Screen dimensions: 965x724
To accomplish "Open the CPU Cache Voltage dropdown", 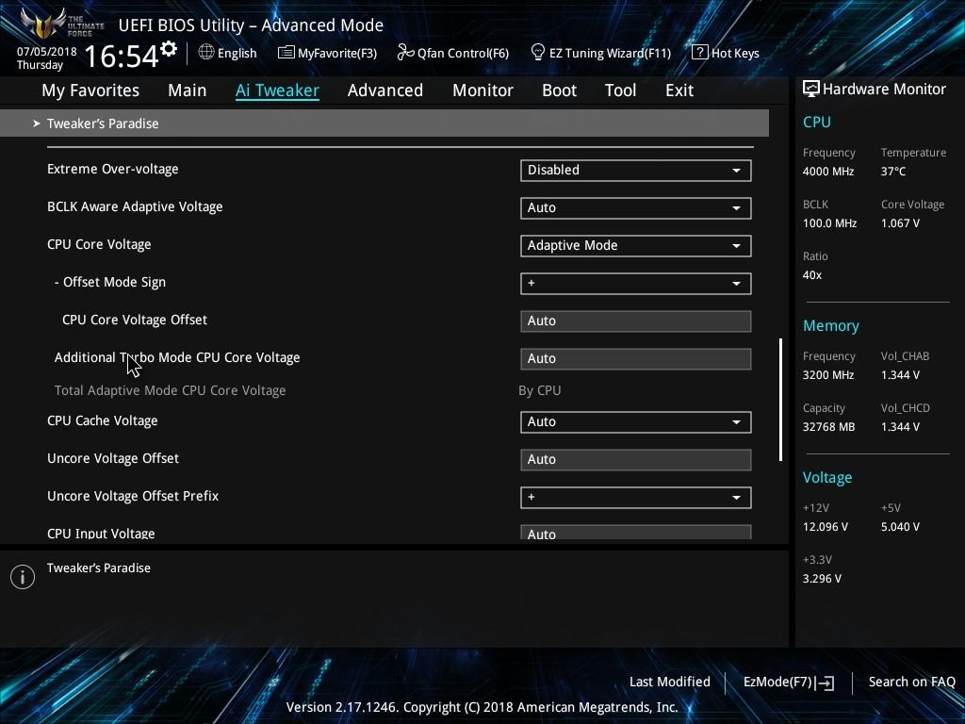I will coord(636,422).
